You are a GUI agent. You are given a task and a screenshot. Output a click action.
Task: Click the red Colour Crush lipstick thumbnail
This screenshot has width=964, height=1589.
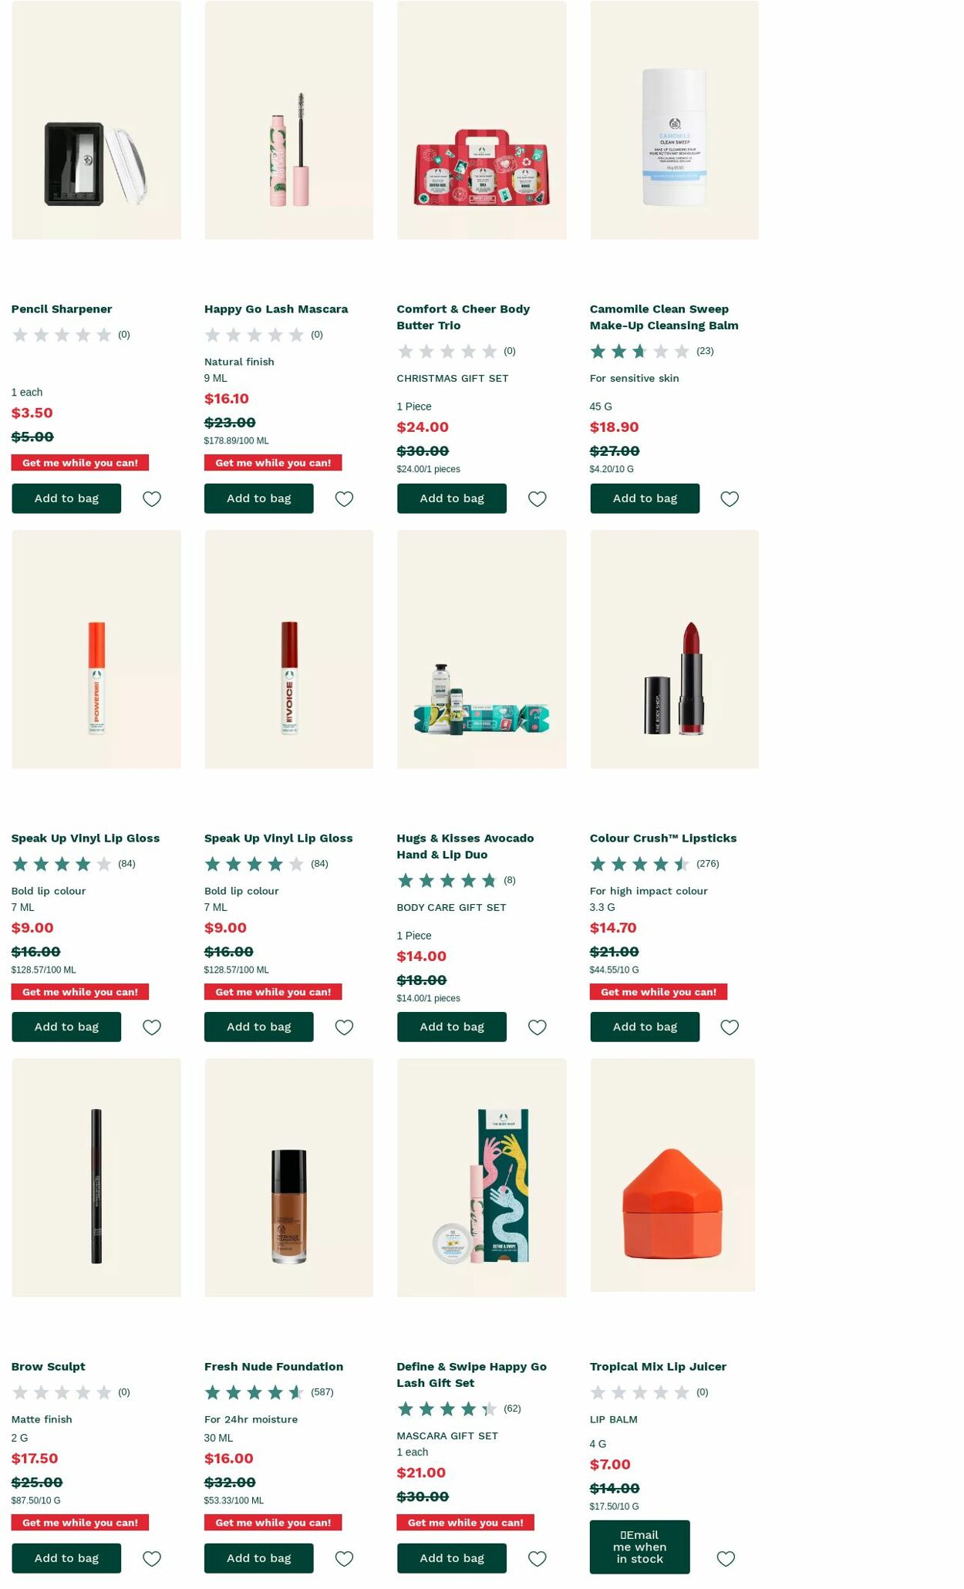(673, 650)
